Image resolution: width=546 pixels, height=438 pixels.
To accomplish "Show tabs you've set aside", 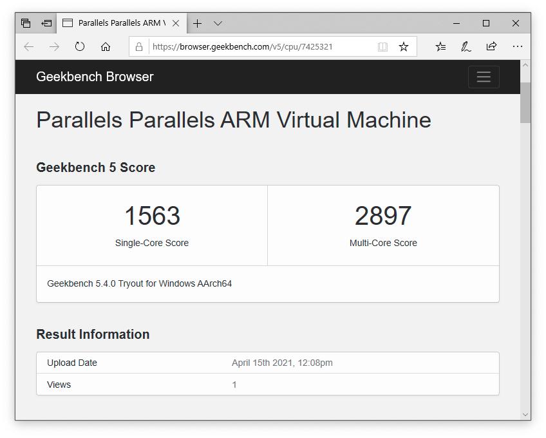I will (26, 23).
